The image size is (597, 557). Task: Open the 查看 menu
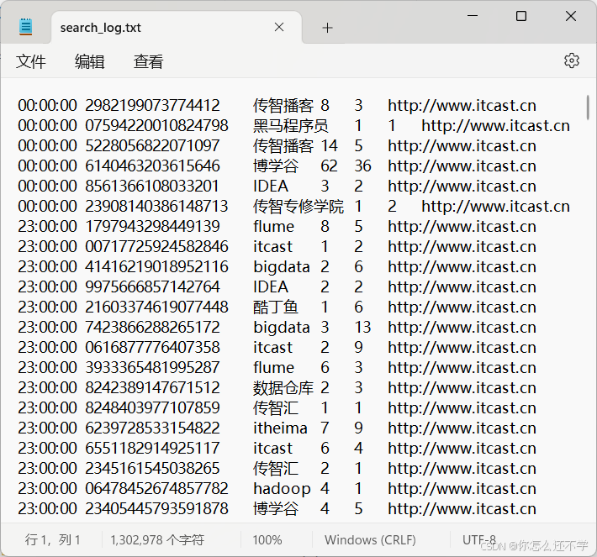[149, 61]
